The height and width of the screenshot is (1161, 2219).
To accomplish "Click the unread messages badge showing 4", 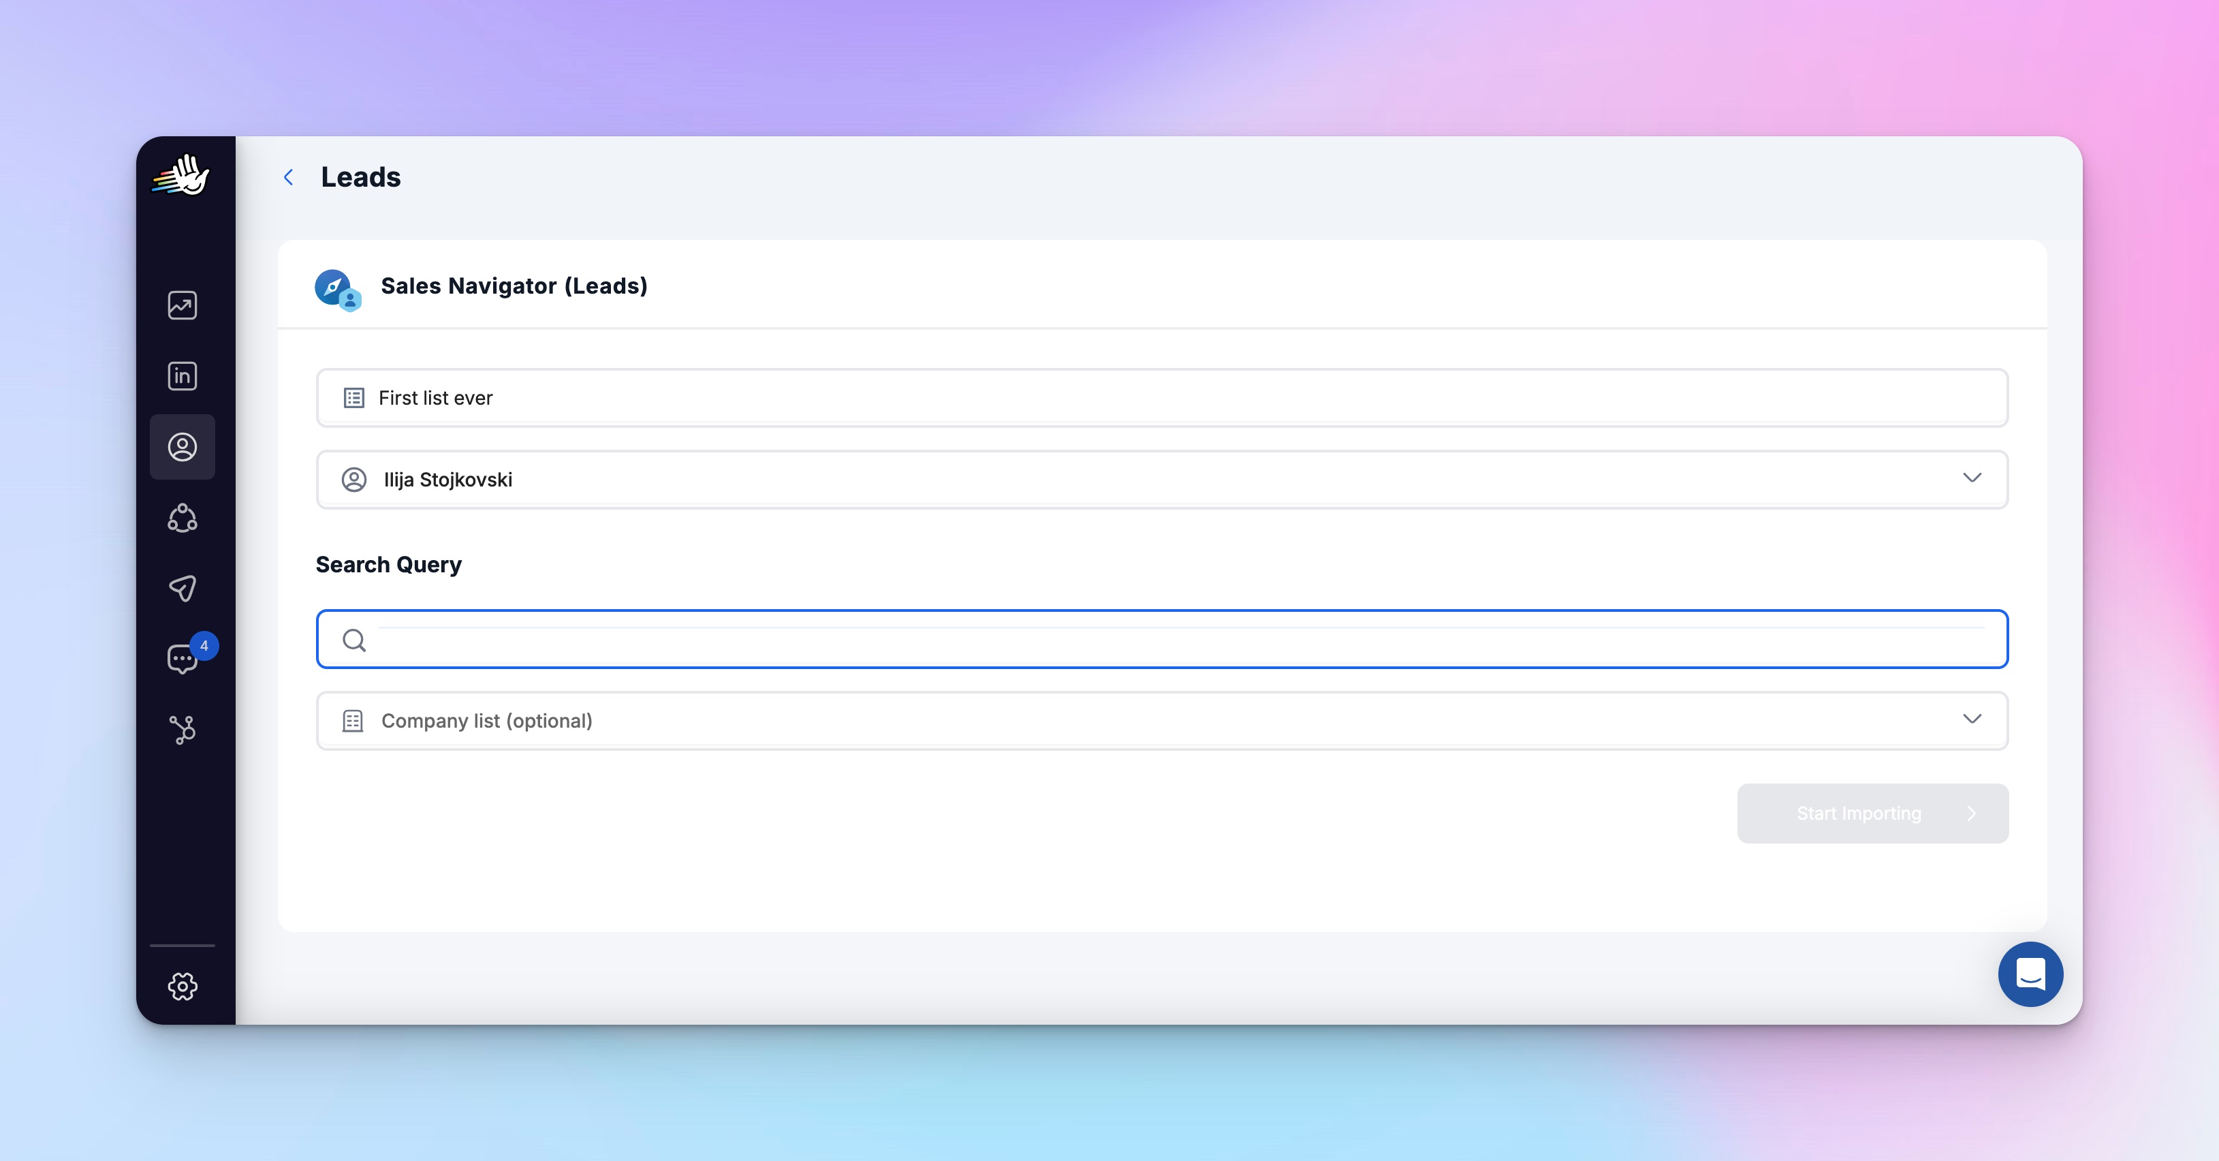I will (x=204, y=646).
